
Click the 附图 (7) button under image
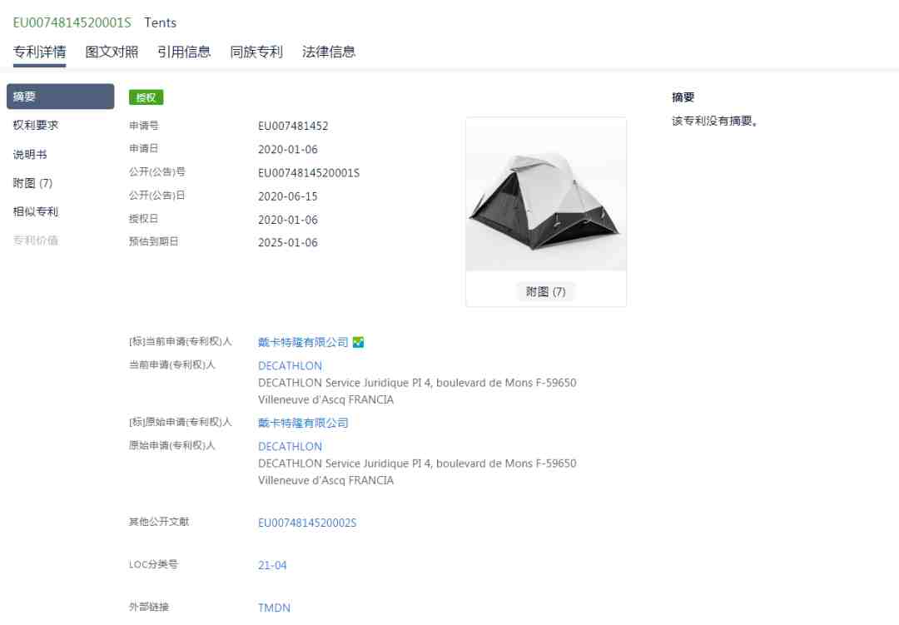coord(546,291)
